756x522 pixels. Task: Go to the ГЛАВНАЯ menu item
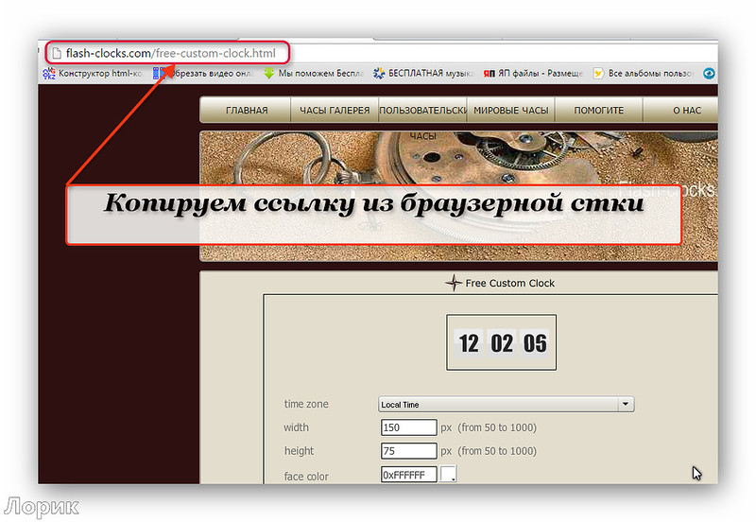click(x=246, y=111)
